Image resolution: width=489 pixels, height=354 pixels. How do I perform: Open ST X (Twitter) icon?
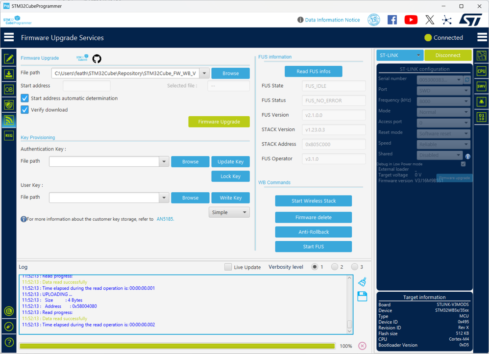coord(429,20)
